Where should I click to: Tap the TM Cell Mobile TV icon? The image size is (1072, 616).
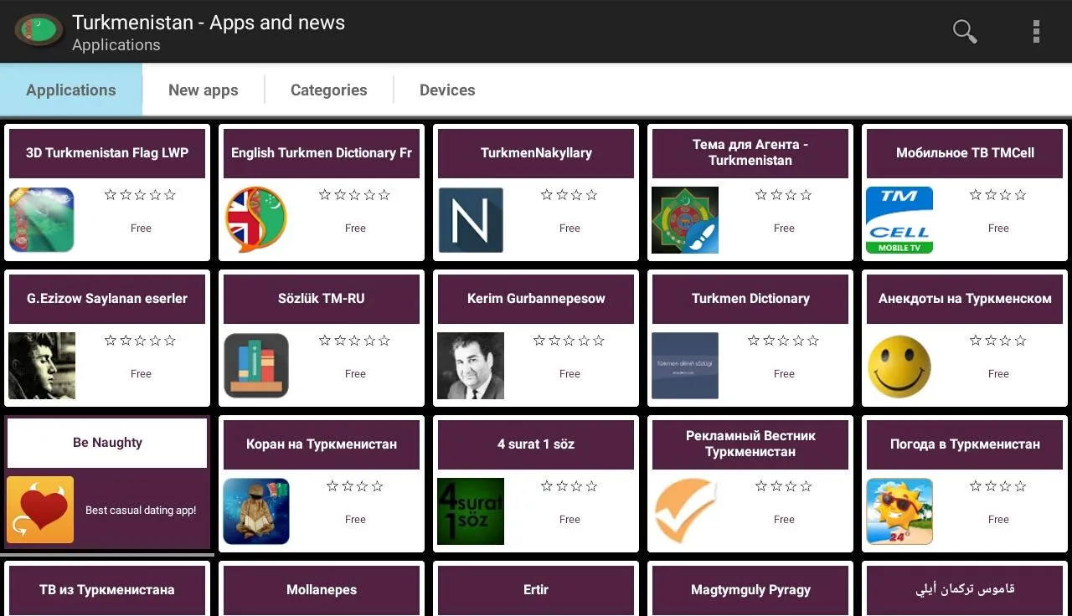[x=899, y=220]
